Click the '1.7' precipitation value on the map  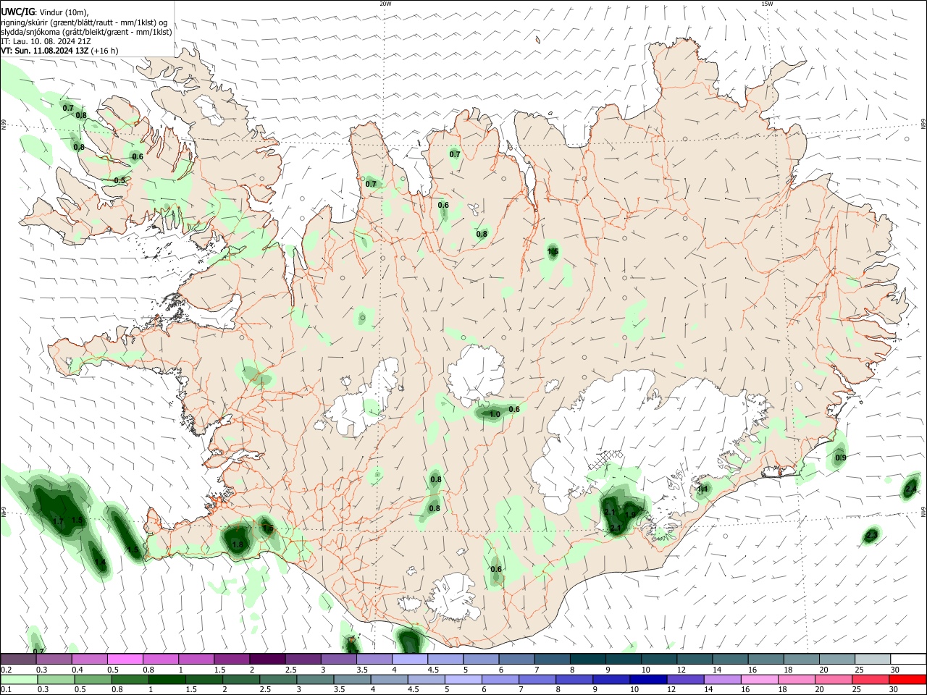click(x=59, y=521)
